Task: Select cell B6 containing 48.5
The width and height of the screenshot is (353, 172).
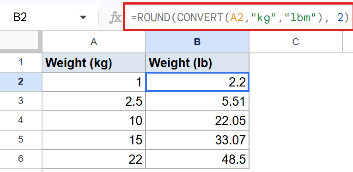Action: tap(197, 159)
